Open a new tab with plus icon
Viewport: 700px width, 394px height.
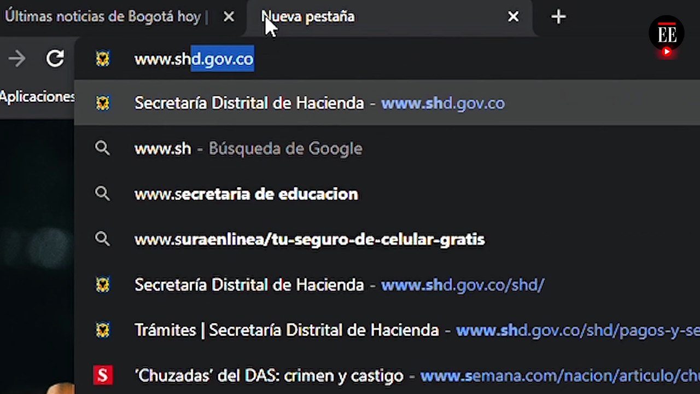coord(558,17)
